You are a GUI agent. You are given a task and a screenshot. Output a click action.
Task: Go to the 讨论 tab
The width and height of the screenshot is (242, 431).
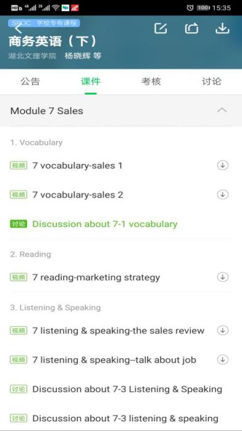(211, 81)
